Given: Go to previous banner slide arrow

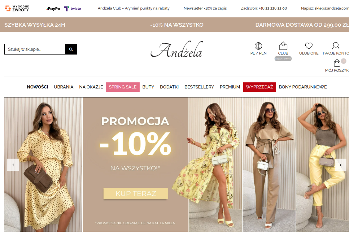Looking at the screenshot, I should [13, 165].
